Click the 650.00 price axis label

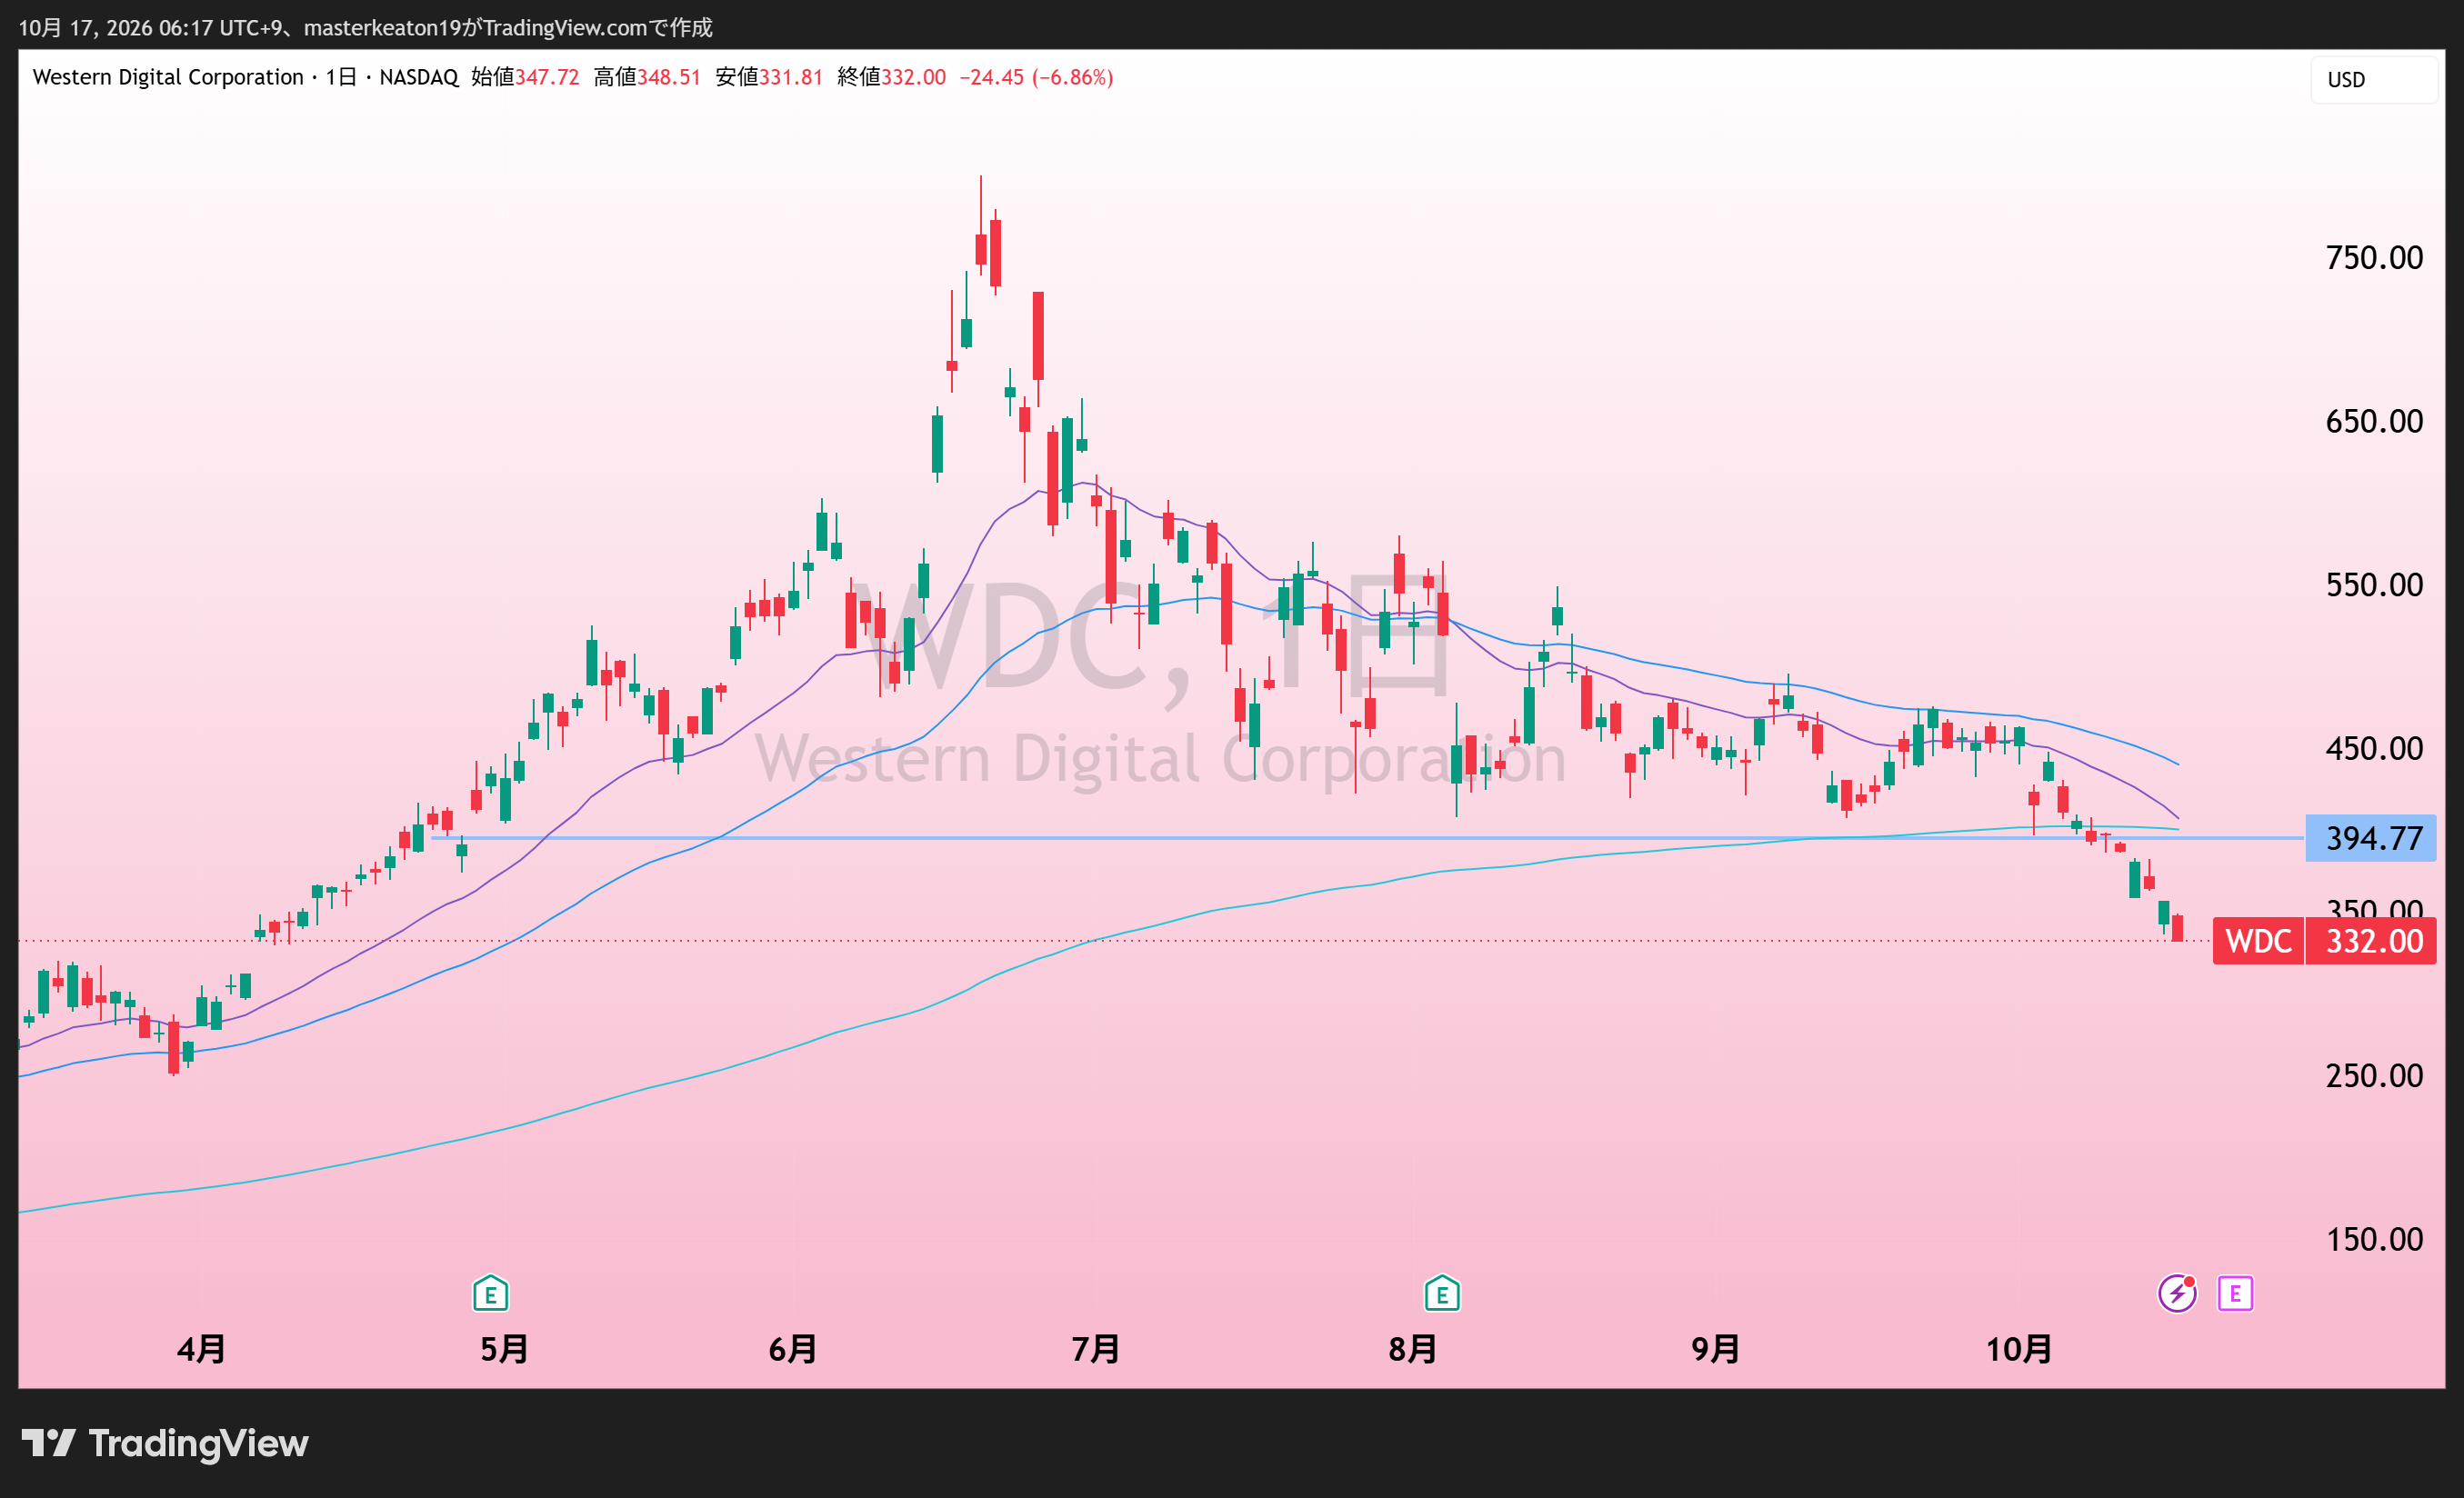click(x=2374, y=421)
